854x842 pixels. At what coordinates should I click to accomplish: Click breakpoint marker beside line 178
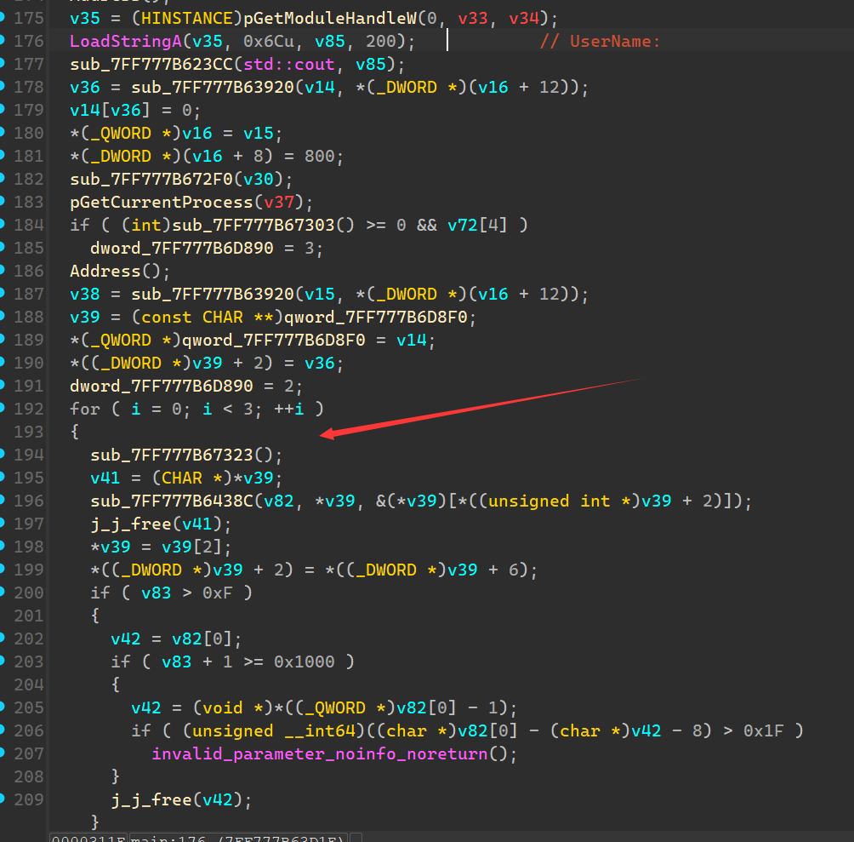(x=3, y=87)
